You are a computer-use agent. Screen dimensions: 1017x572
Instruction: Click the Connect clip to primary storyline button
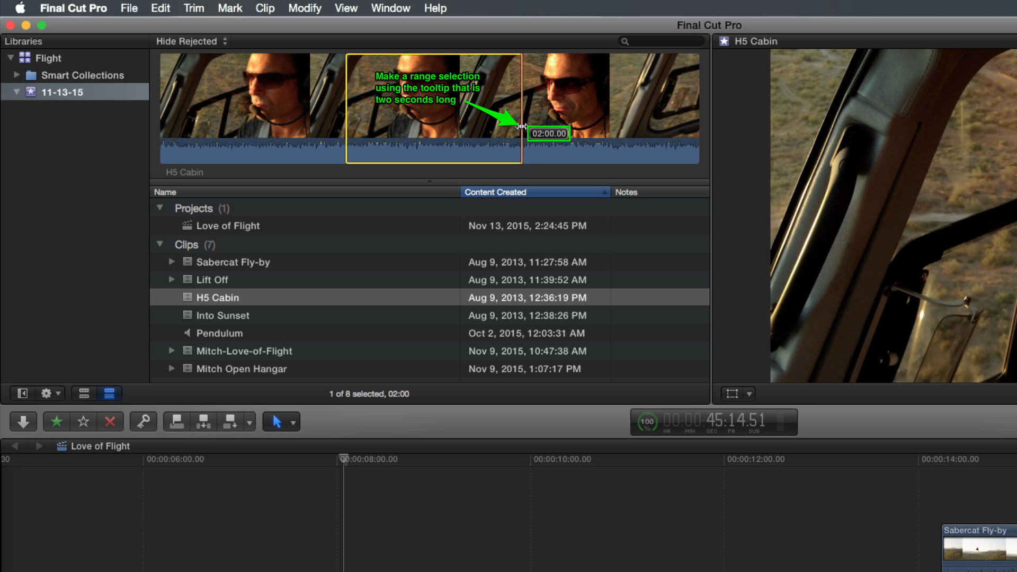pyautogui.click(x=176, y=422)
